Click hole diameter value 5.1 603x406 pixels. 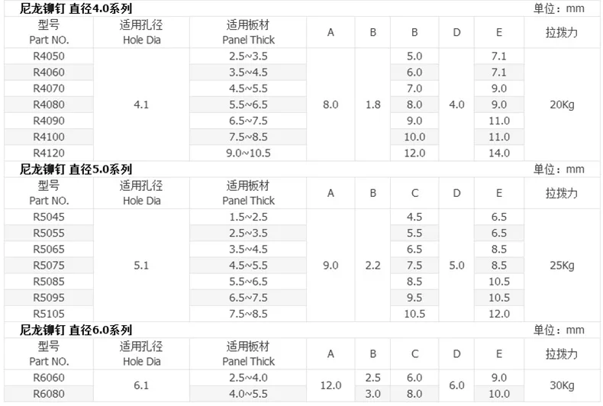141,266
